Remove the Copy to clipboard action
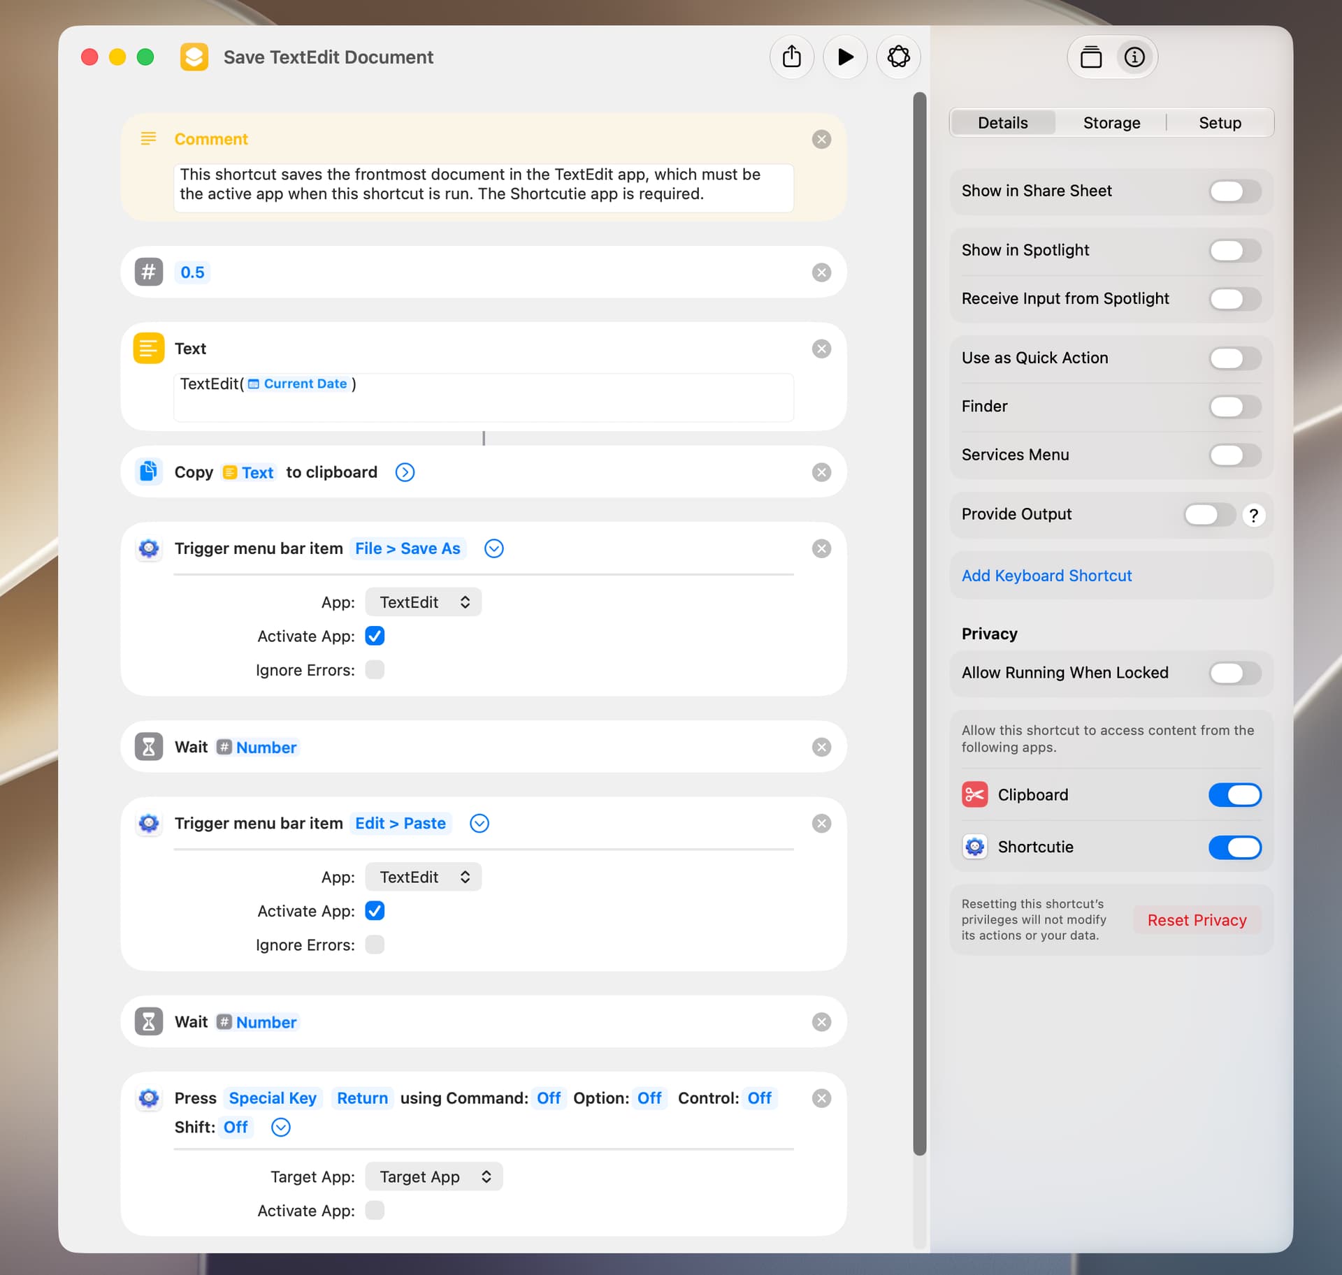Viewport: 1342px width, 1275px height. point(821,472)
